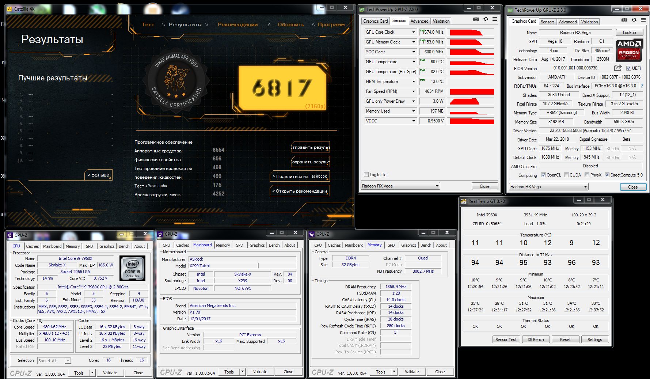Toggle Log to file checkbox
Screen dimensions: 650x379
pos(366,175)
